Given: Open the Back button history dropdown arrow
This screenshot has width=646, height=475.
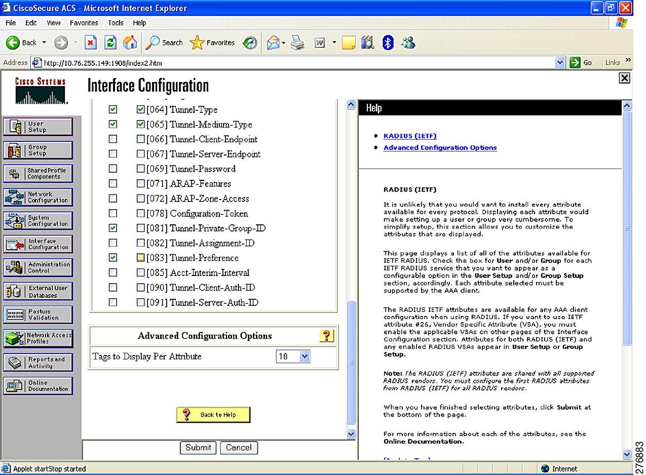Looking at the screenshot, I should 44,43.
